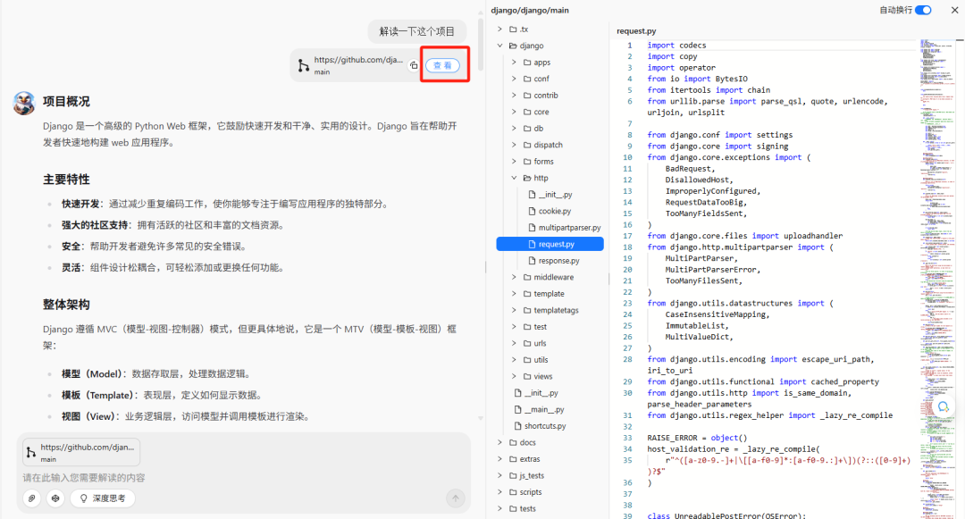Click the 主要特性 heading
Viewport: 965px width, 519px height.
(66, 180)
